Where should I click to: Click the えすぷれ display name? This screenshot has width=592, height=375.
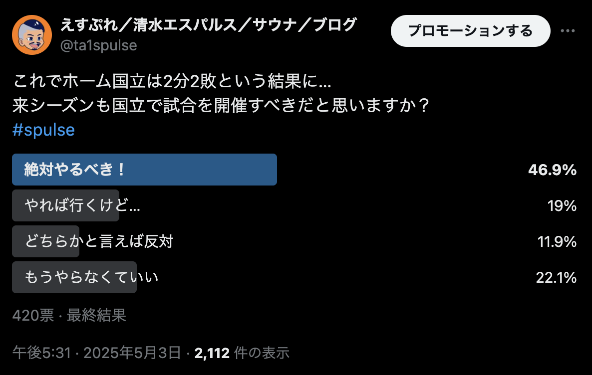[x=209, y=25]
